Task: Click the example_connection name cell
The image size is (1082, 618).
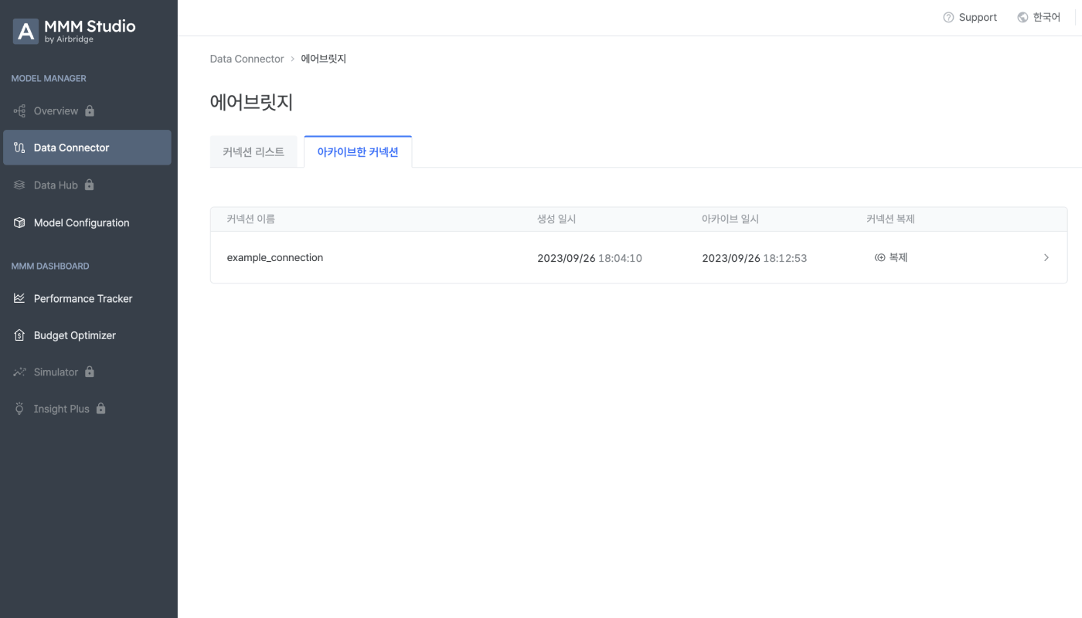Action: 275,257
